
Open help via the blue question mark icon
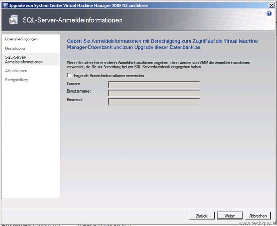pos(269,14)
